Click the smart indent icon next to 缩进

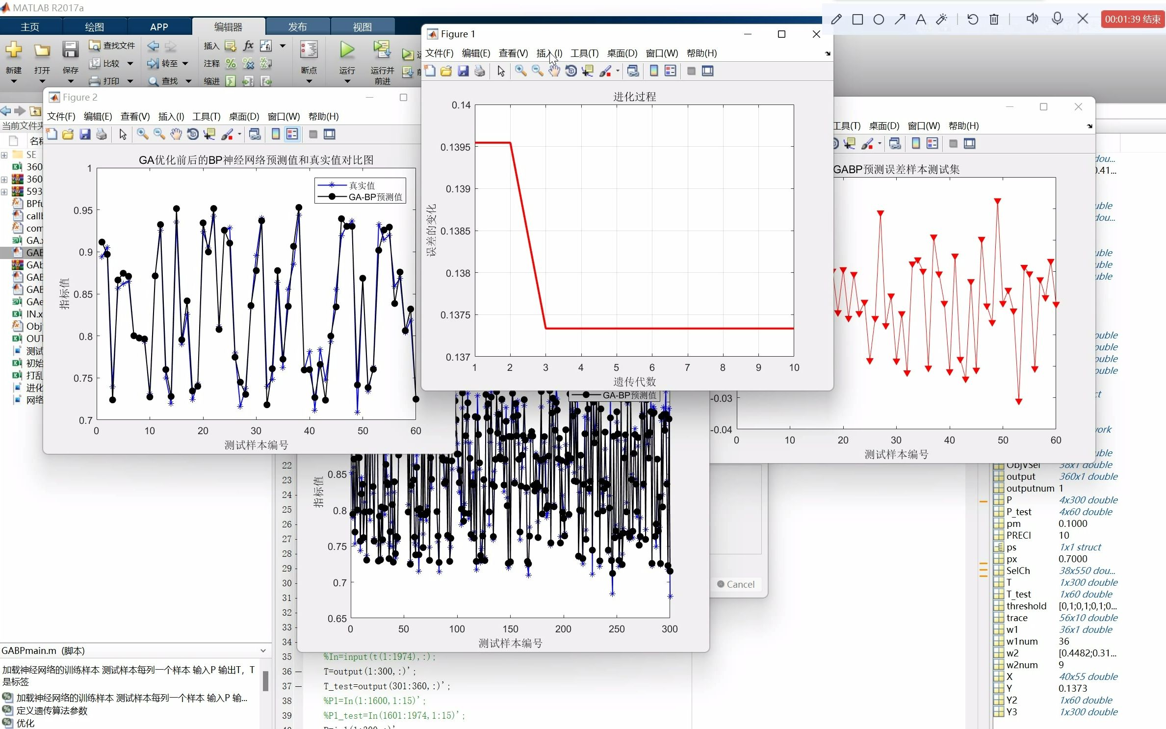pyautogui.click(x=231, y=81)
